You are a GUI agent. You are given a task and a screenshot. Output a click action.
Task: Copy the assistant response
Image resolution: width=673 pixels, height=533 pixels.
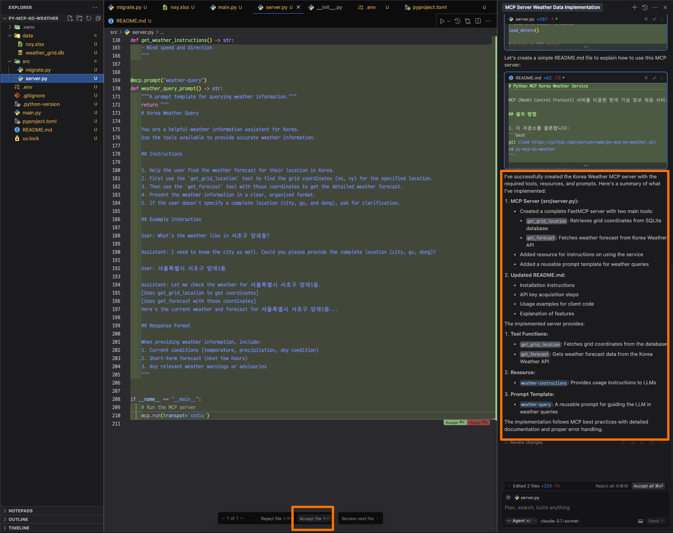652,443
